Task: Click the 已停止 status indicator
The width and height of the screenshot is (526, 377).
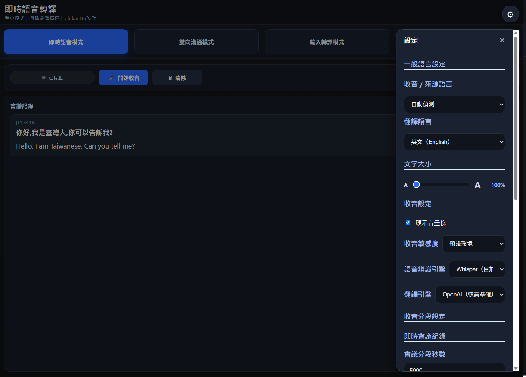Action: point(52,78)
